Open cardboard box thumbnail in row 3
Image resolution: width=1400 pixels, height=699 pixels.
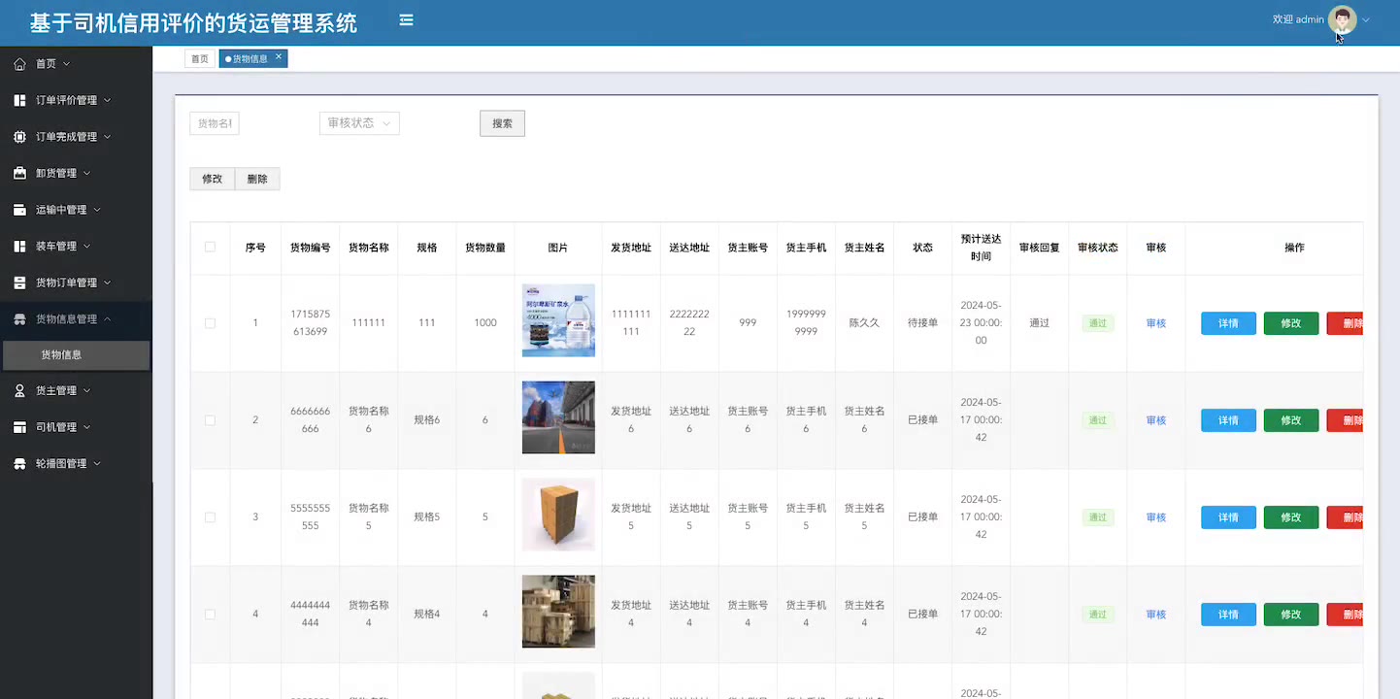558,515
